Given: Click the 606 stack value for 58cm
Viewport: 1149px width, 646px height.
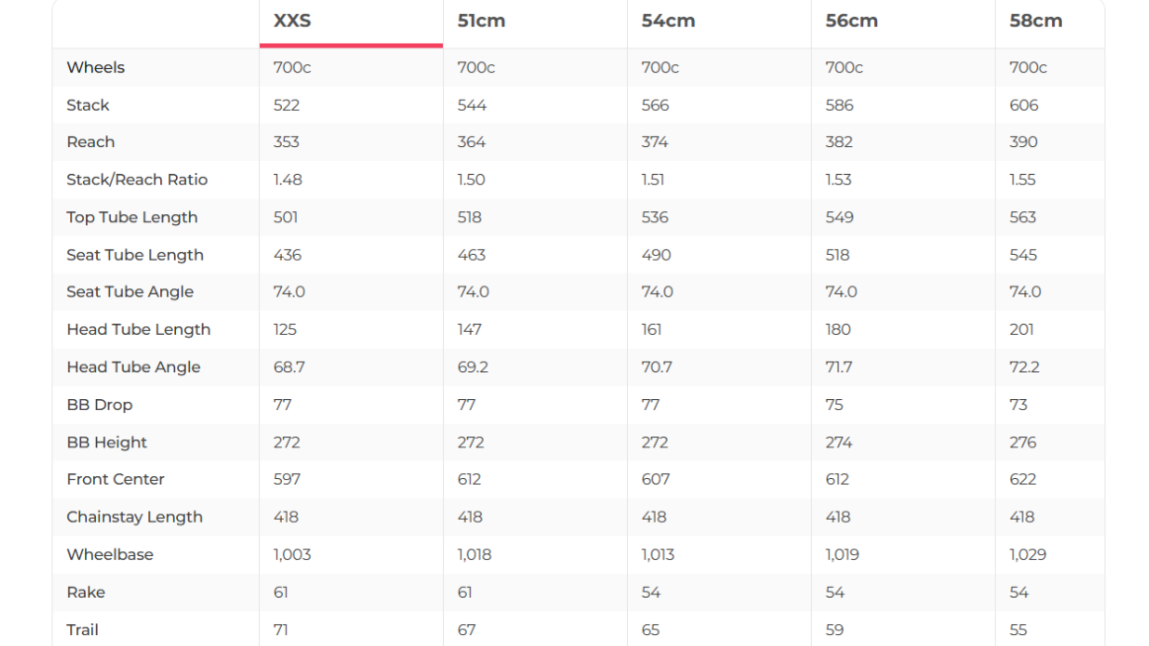Looking at the screenshot, I should [x=1023, y=105].
